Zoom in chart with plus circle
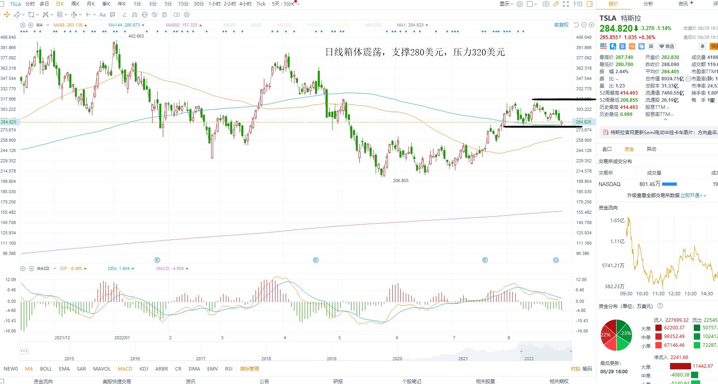This screenshot has width=718, height=384. [x=591, y=25]
